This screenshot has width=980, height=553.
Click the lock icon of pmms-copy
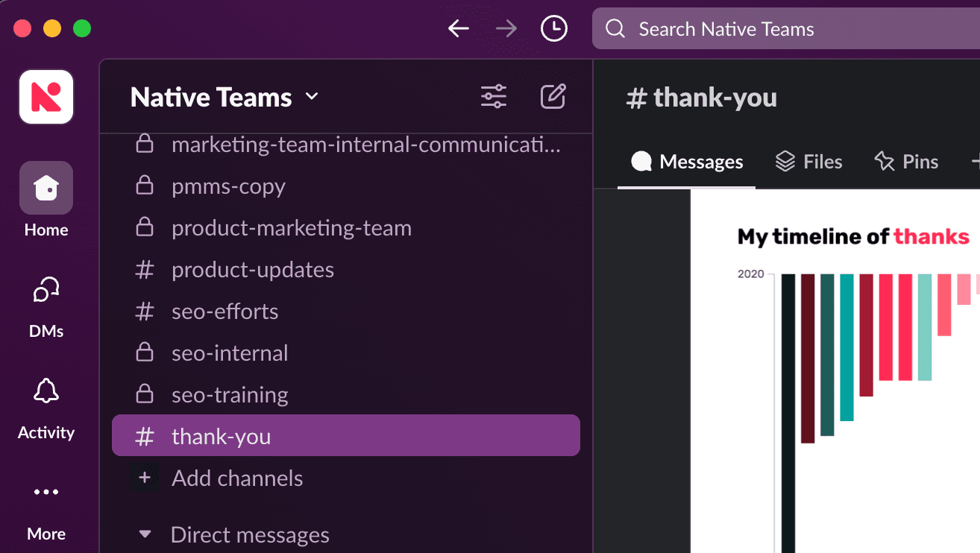click(144, 185)
